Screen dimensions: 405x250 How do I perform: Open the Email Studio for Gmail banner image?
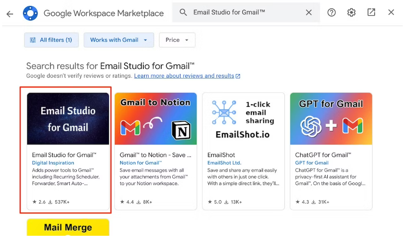(68, 119)
